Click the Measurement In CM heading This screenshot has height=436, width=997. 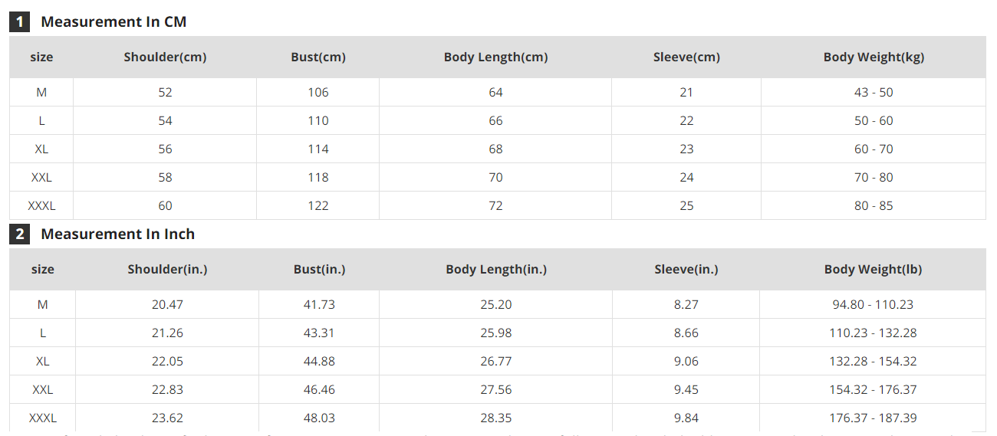click(114, 21)
